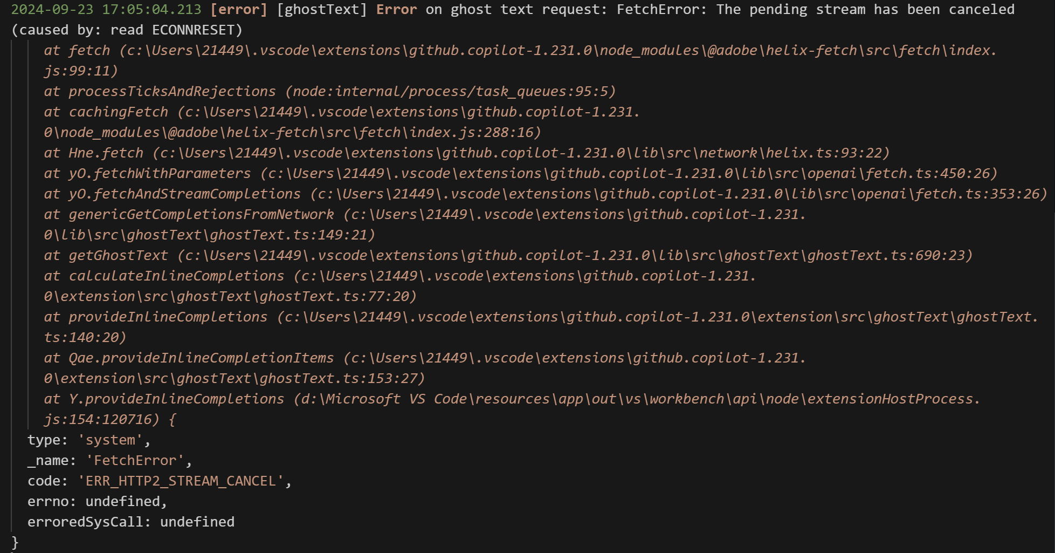Click the genericGetCompletionsFromNetwork stack frame

click(425, 225)
